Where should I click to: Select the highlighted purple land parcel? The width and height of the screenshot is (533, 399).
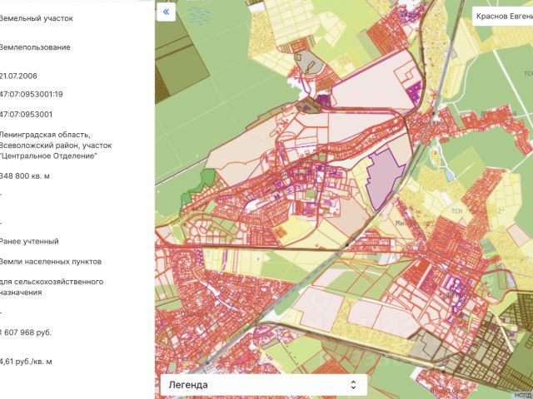[x=385, y=179]
